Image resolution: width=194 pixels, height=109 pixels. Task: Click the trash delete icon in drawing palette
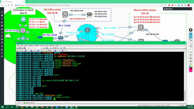pos(191,55)
